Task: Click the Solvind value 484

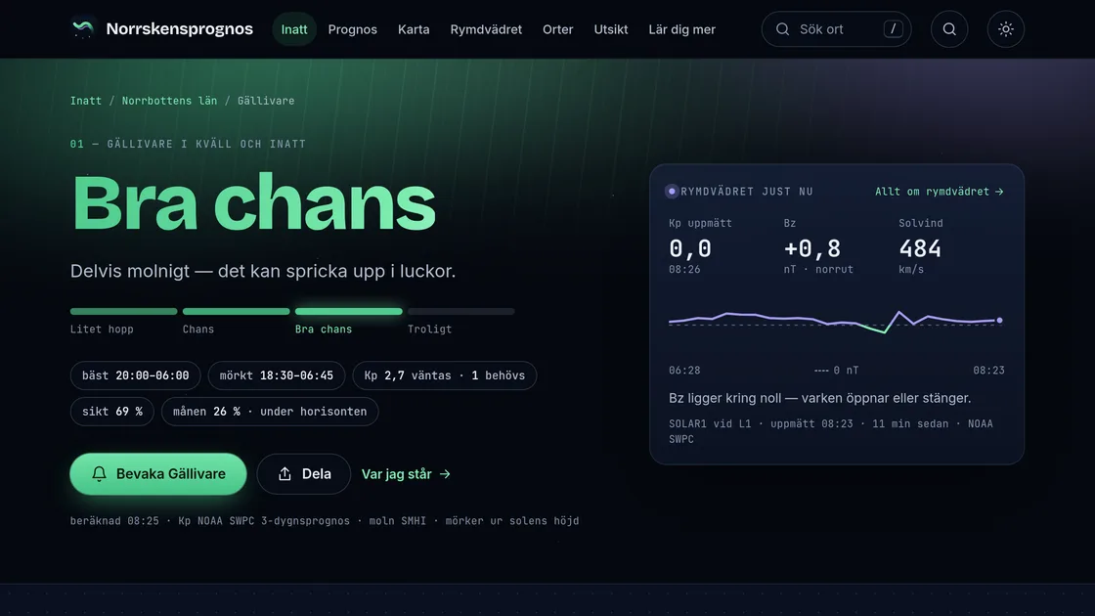Action: (x=920, y=248)
